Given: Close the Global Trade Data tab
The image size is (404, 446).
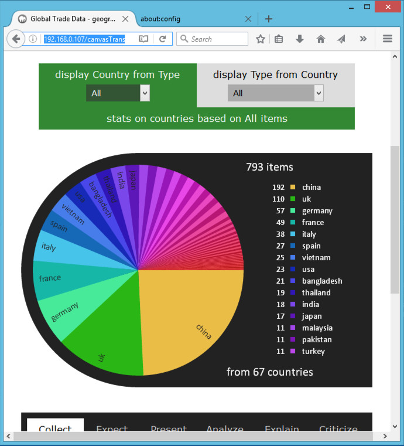Looking at the screenshot, I should pyautogui.click(x=125, y=19).
